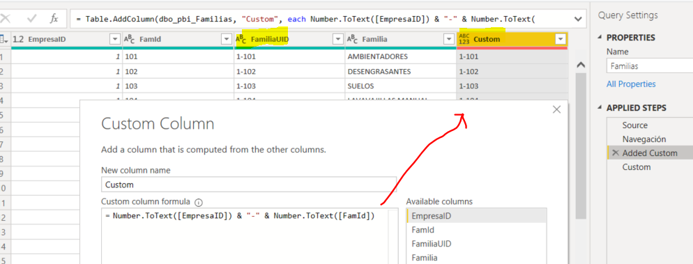The width and height of the screenshot is (693, 264).
Task: Click the ABC type icon of FamId
Action: 130,40
